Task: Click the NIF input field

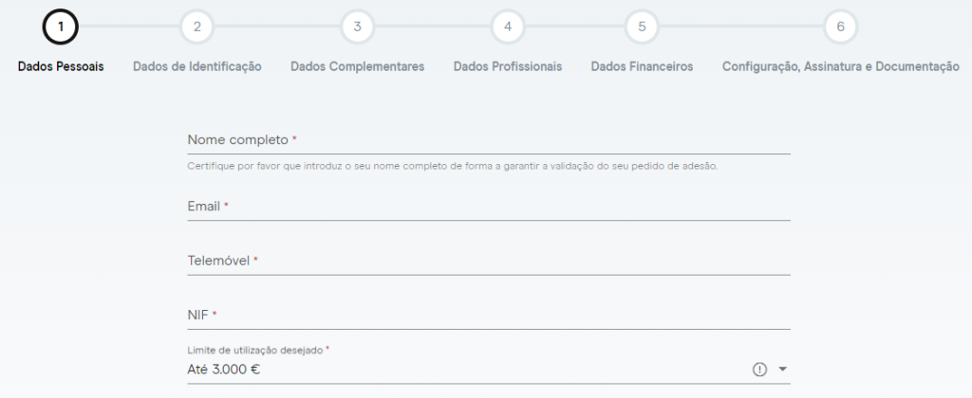Action: (489, 315)
